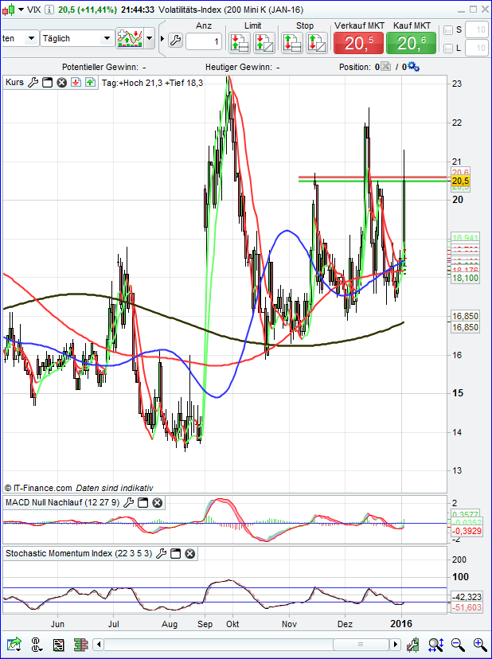Image resolution: width=492 pixels, height=659 pixels.
Task: Click the L value field showing 10
Action: 476,49
